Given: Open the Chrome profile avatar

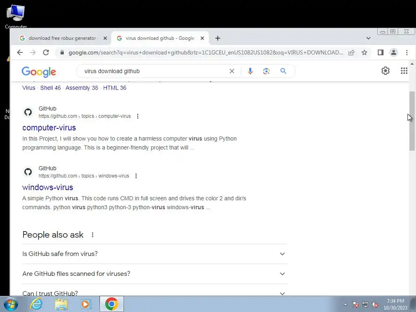Looking at the screenshot, I should 394,52.
